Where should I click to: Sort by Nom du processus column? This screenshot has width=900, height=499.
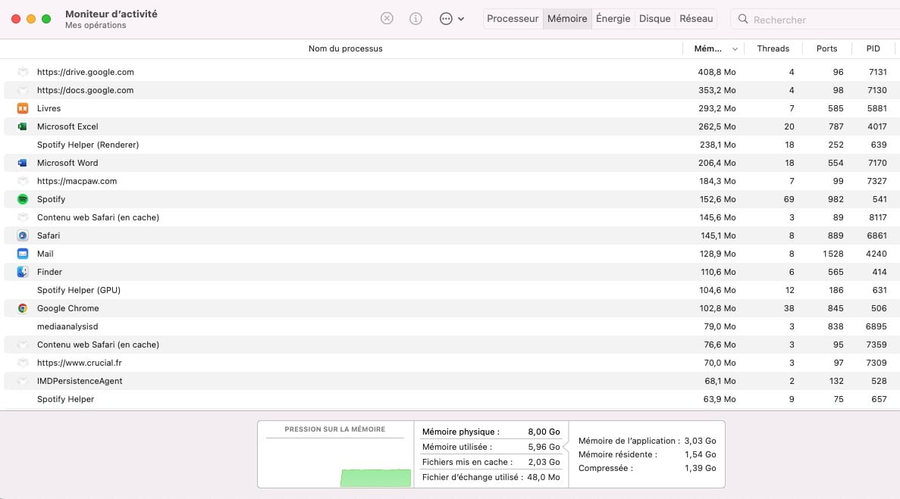[346, 48]
